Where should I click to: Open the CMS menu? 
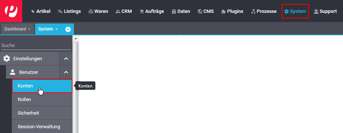coord(206,11)
